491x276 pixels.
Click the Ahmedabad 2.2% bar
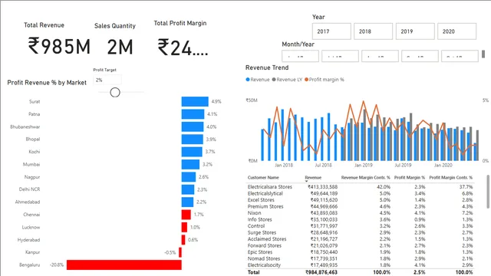187,202
